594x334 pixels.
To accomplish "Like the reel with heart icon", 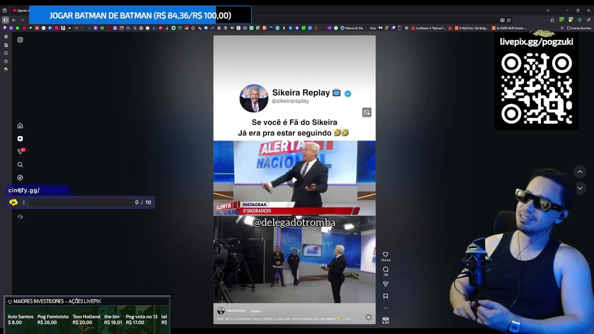I will pos(386,254).
